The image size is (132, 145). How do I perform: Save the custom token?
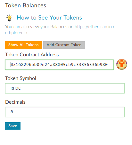pos(13,126)
